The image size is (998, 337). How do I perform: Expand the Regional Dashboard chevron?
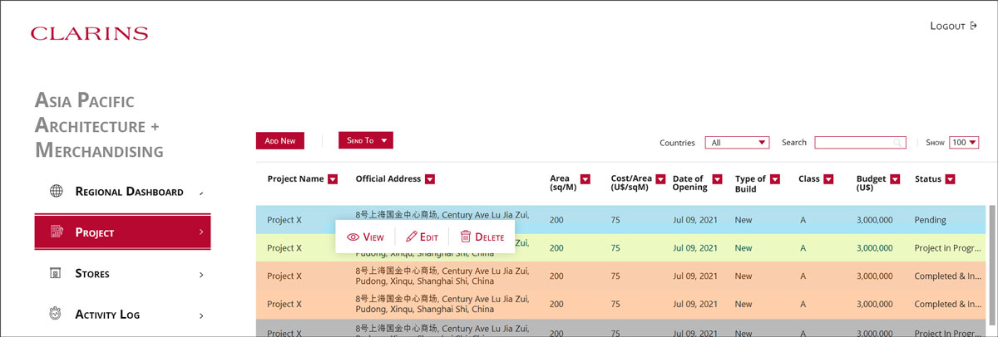201,193
